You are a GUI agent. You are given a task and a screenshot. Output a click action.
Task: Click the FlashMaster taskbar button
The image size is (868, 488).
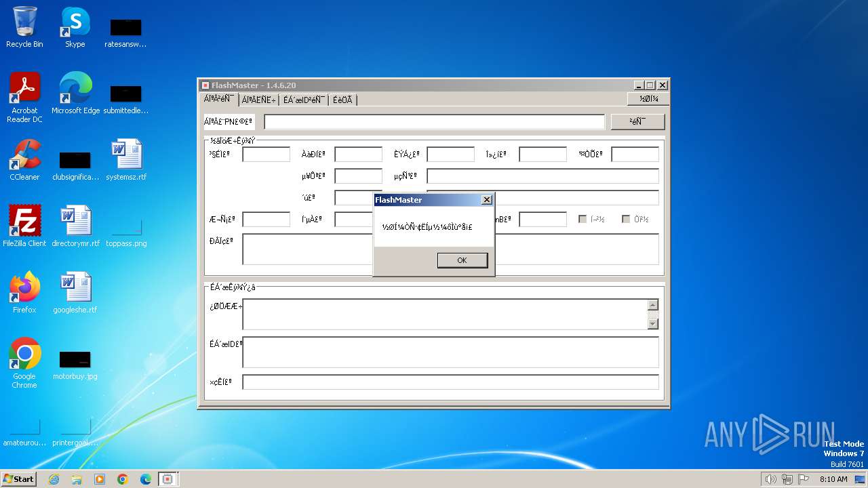(x=168, y=479)
